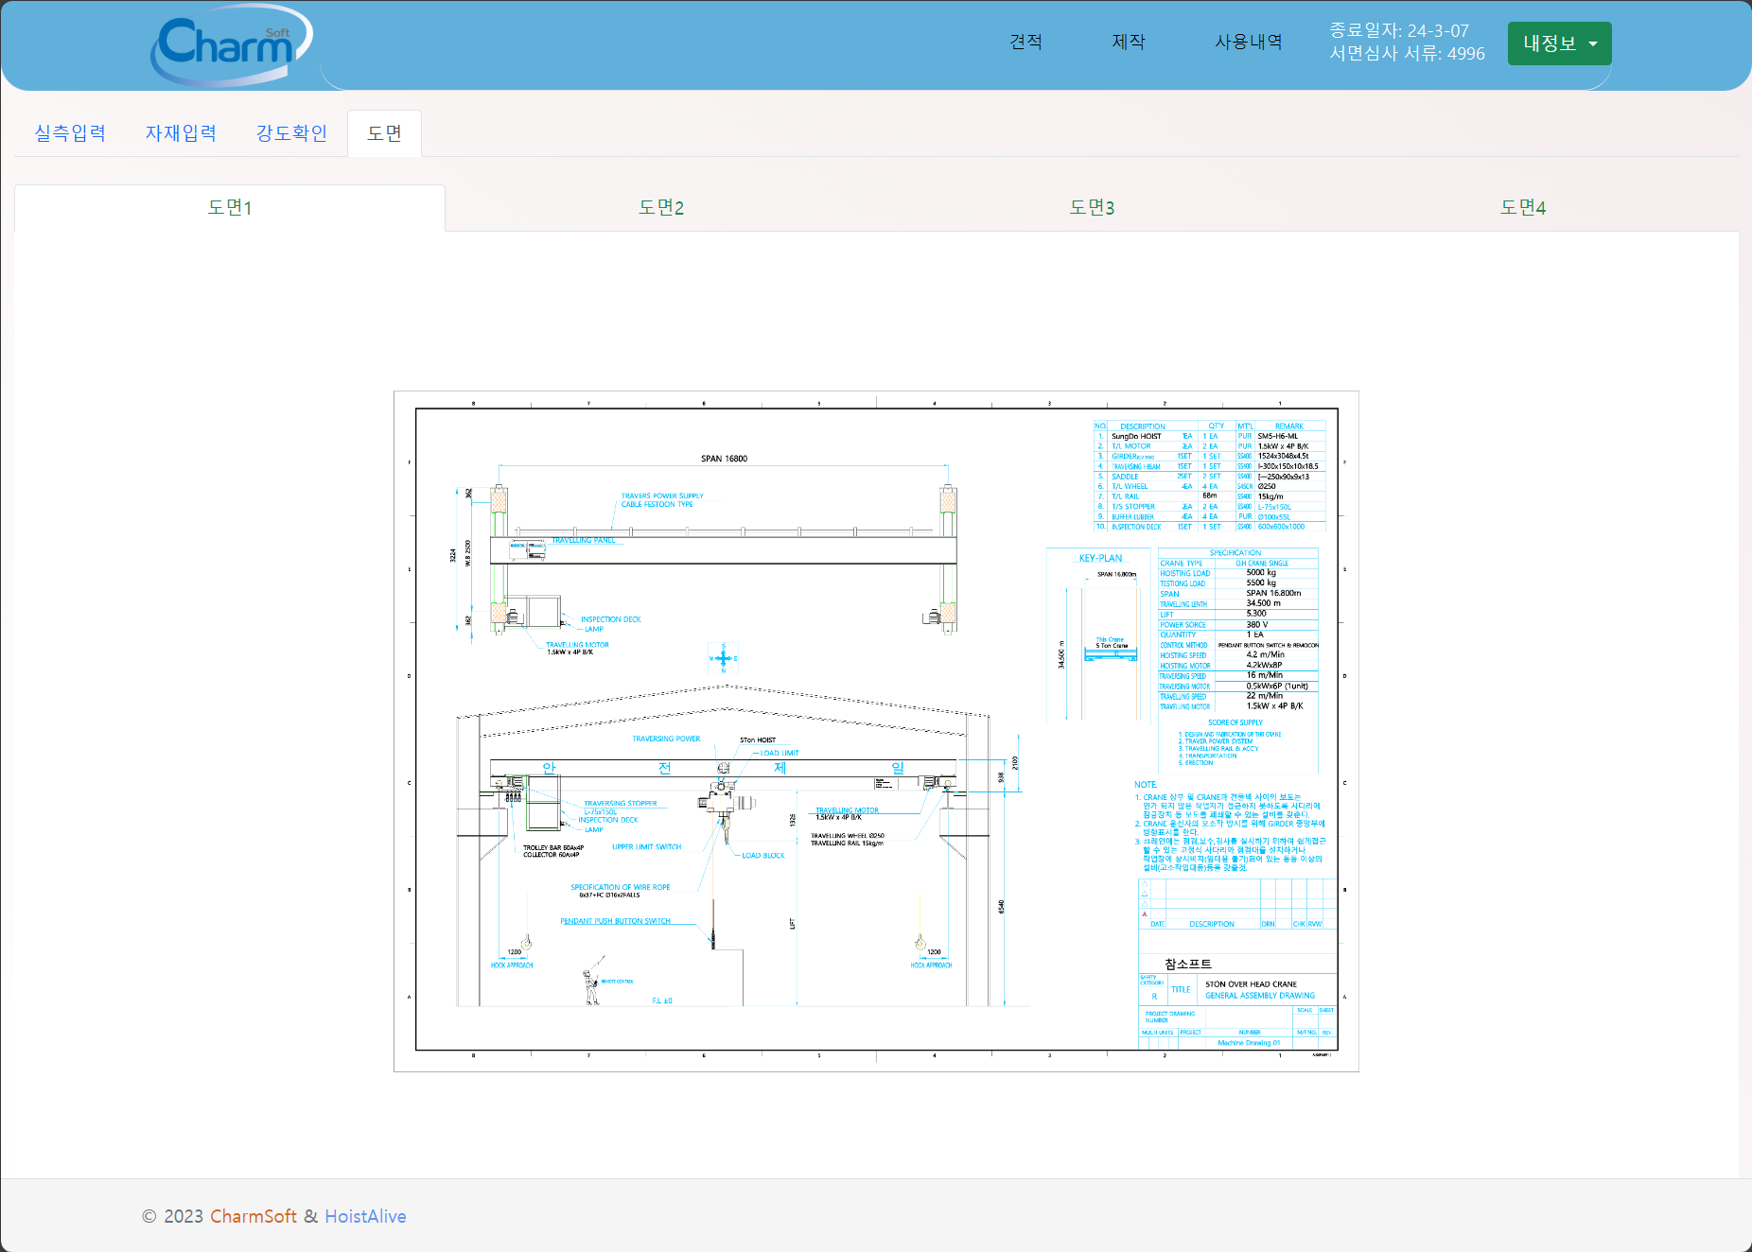Switch to the 도면4 sub-tab
Viewport: 1752px width, 1252px height.
point(1522,208)
